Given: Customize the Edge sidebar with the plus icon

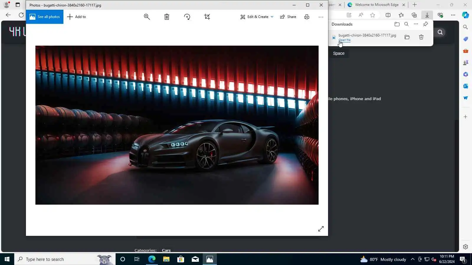Looking at the screenshot, I should (466, 117).
